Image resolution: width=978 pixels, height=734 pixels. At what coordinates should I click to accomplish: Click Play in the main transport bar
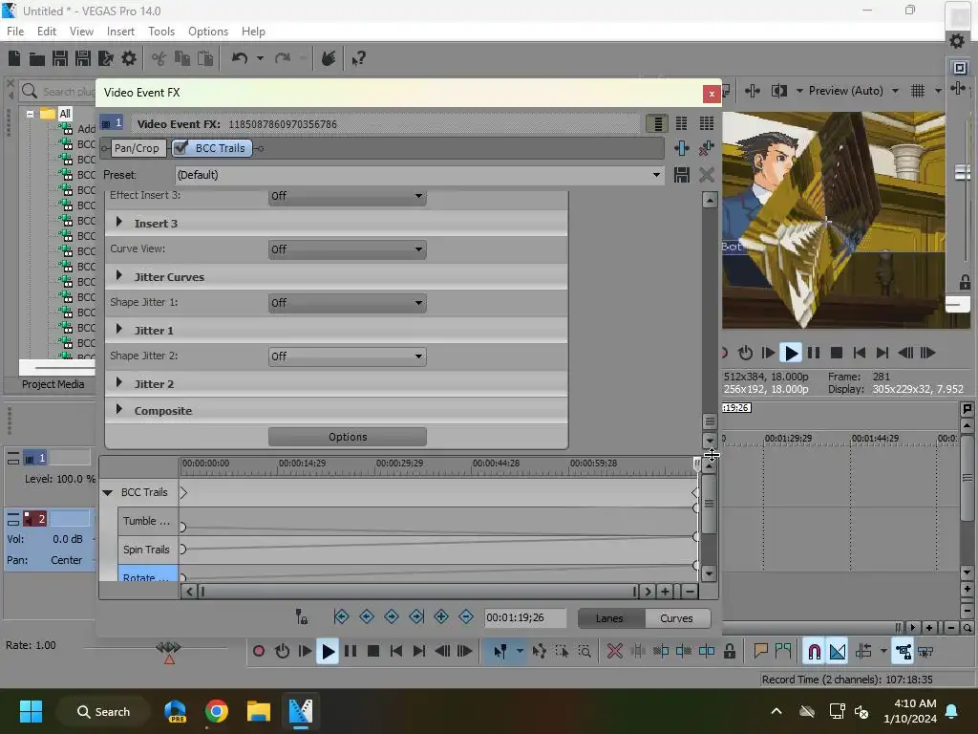coord(328,652)
